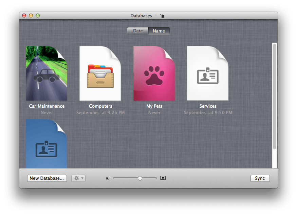Click 'Never' under My Pets
Viewport: 297px width, 215px height.
click(x=154, y=113)
